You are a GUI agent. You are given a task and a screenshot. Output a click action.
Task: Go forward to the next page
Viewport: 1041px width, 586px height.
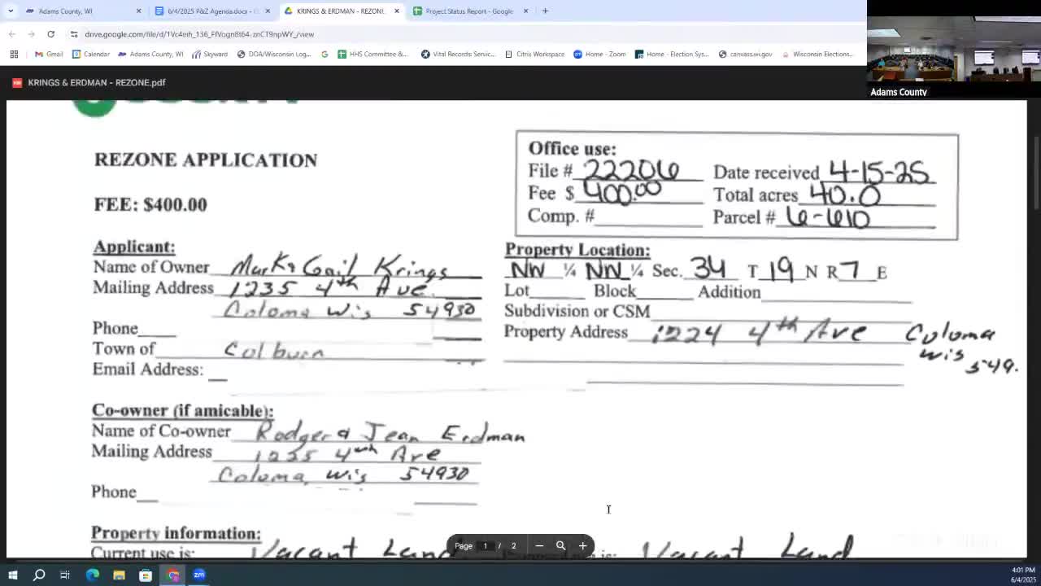[x=31, y=34]
